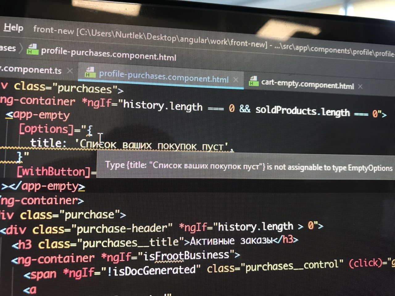
Task: Click the breadcrumb chevron separator
Action: (x=21, y=48)
